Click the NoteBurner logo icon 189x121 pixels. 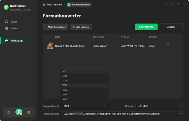point(6,8)
